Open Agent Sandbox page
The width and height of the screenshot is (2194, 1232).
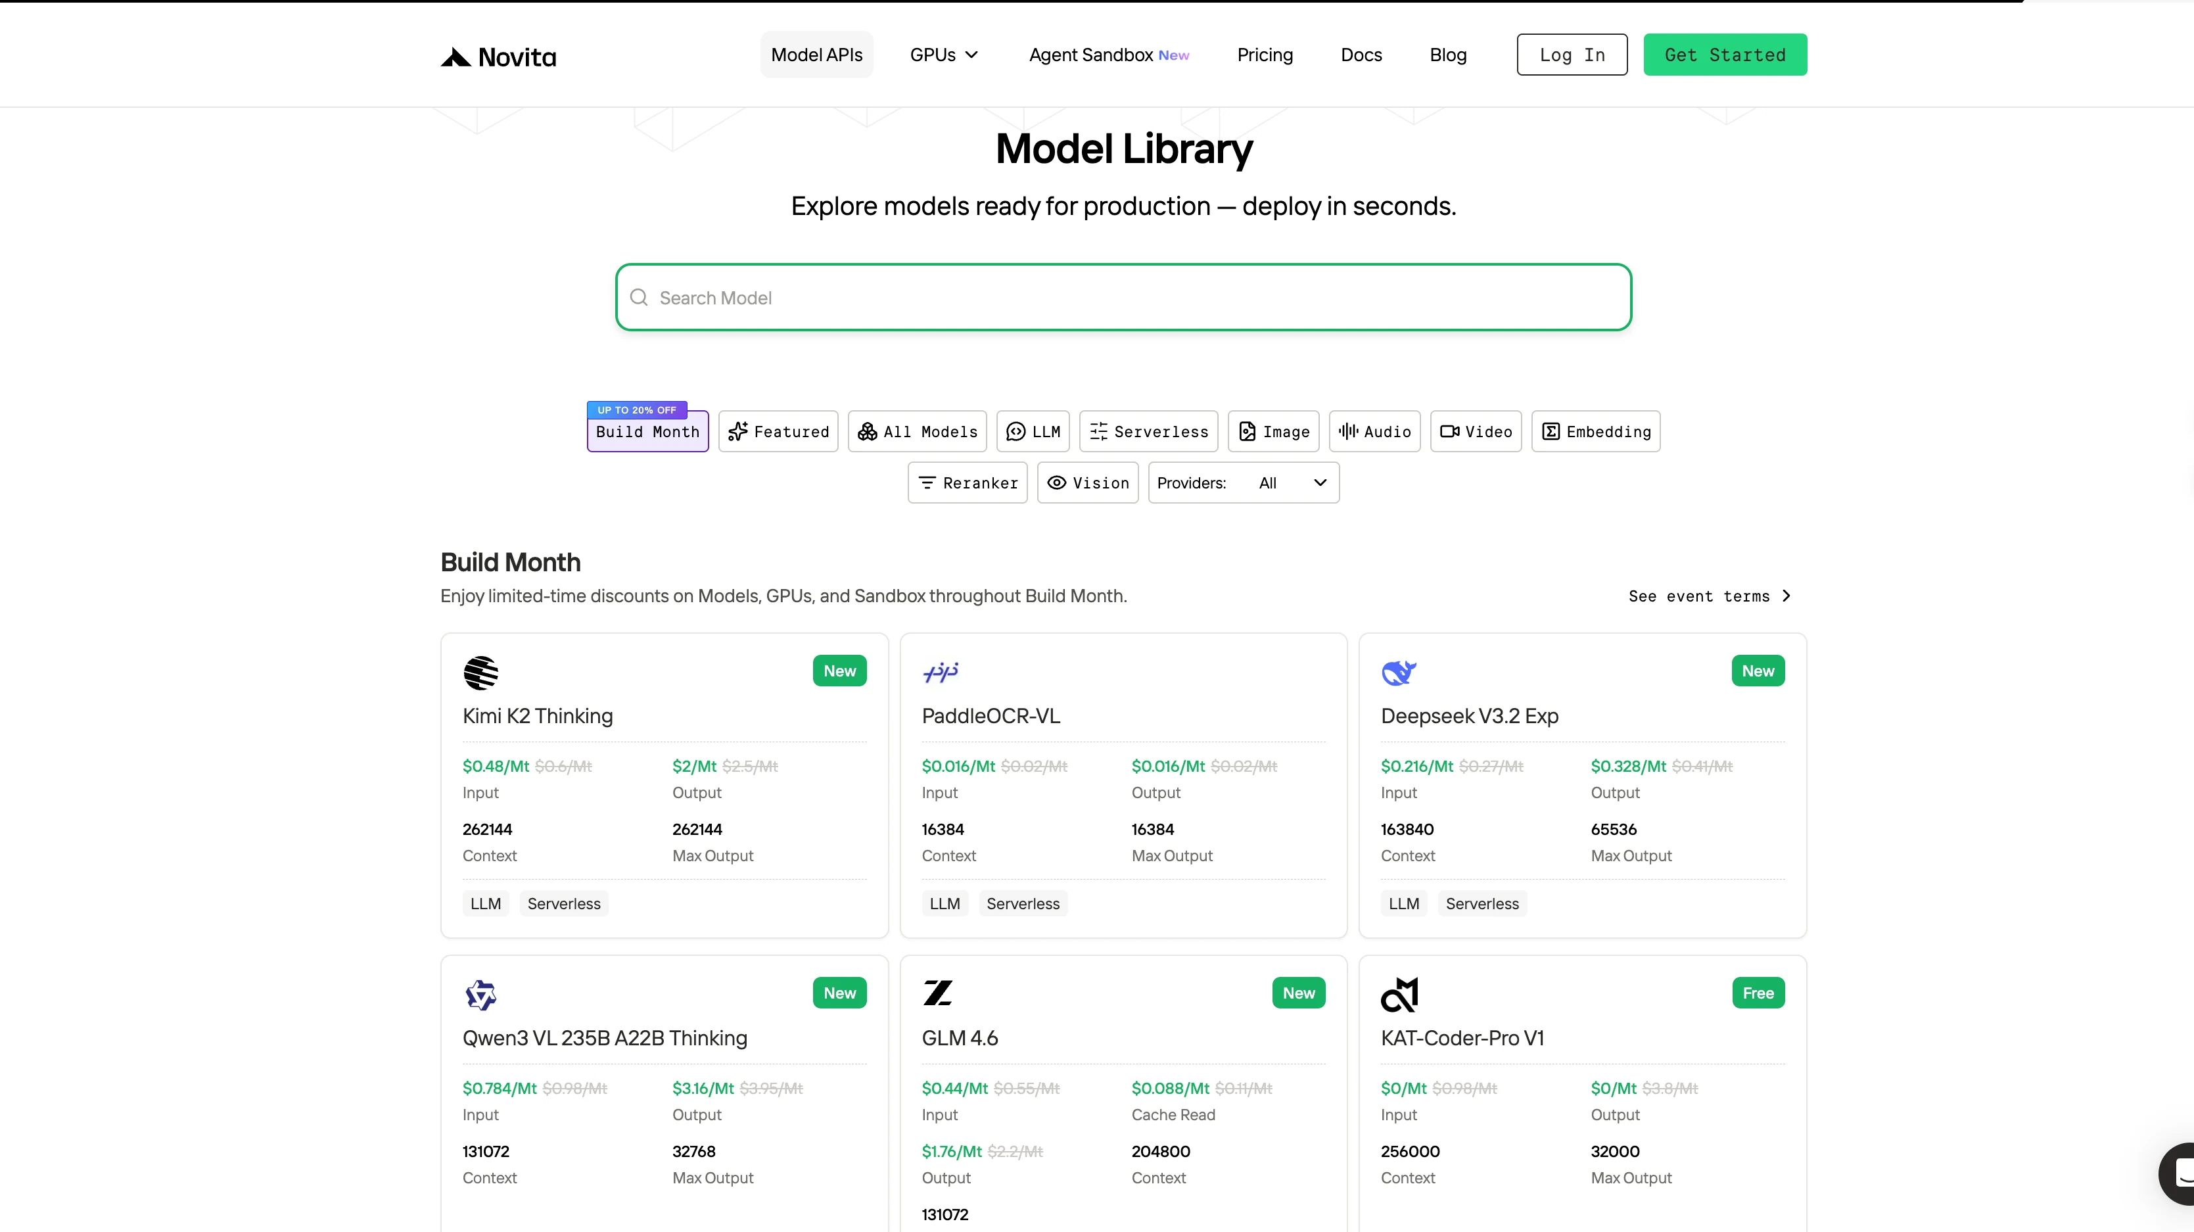point(1109,55)
